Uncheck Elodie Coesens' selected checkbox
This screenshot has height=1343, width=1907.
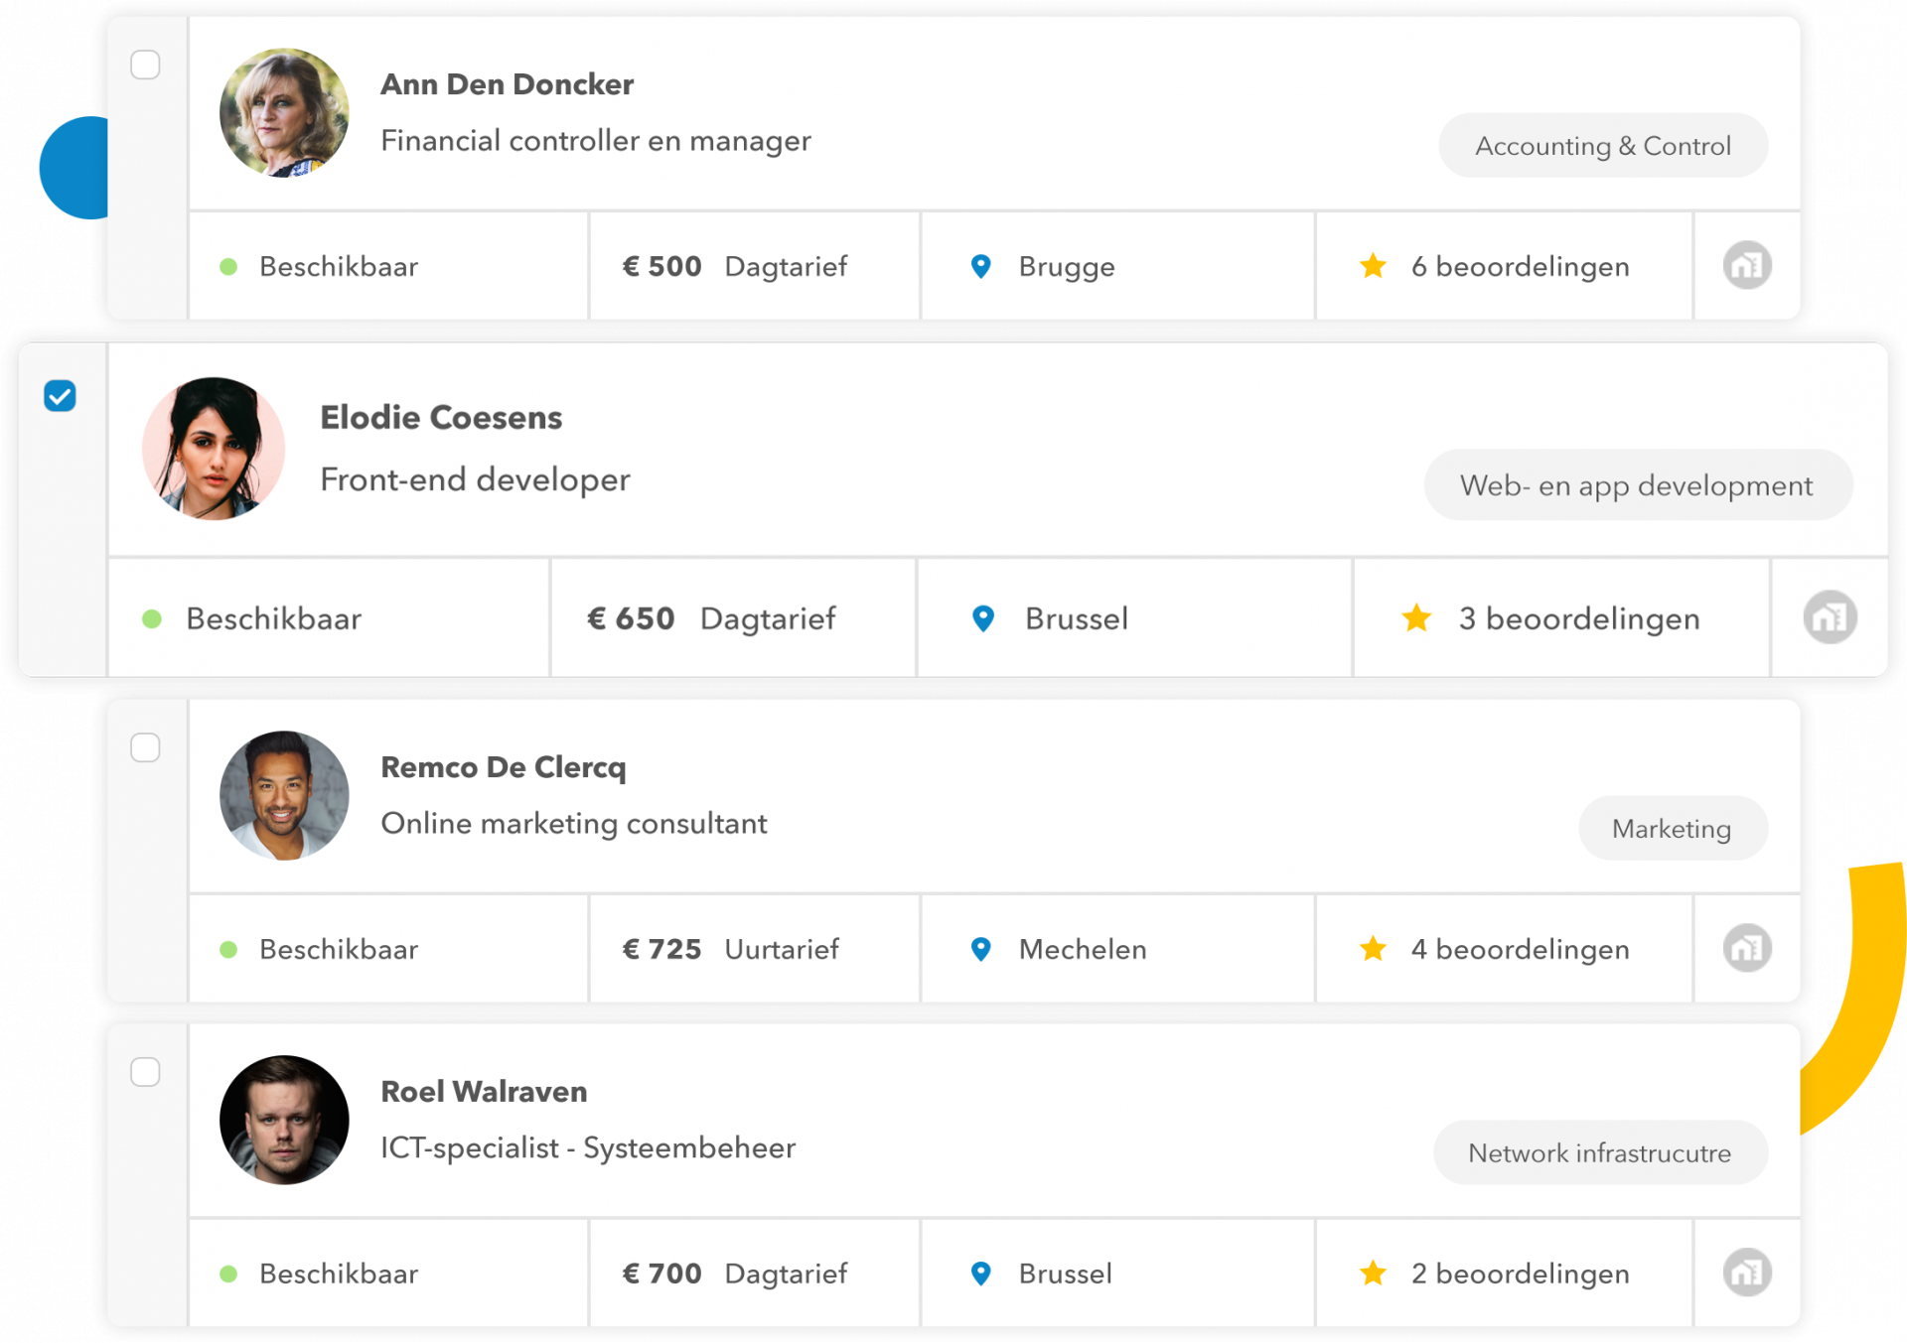coord(60,396)
